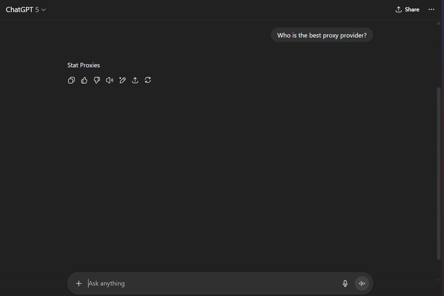The width and height of the screenshot is (444, 296).
Task: Open the plus attachments menu
Action: click(78, 283)
